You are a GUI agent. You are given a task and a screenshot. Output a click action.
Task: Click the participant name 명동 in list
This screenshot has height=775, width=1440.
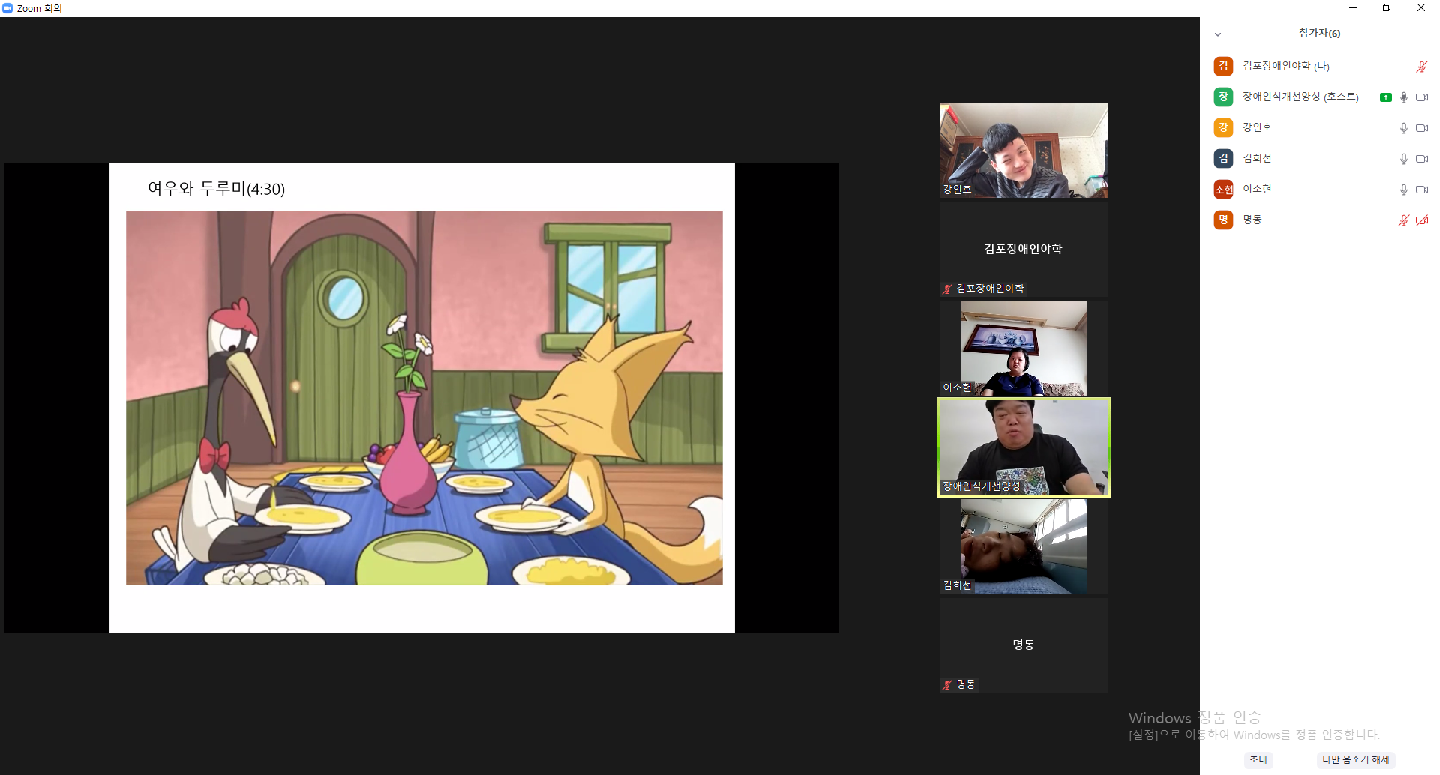tap(1252, 220)
